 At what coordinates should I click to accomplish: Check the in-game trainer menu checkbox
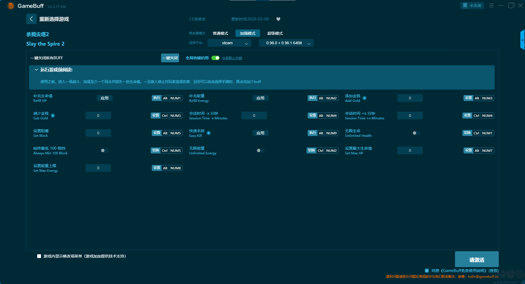point(39,256)
